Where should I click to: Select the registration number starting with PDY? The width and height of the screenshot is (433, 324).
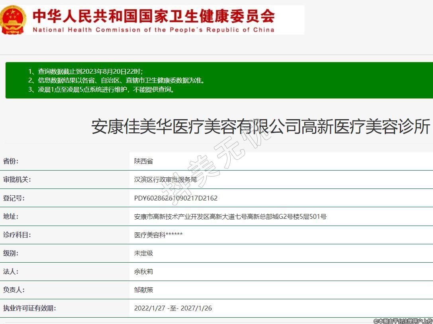point(176,198)
